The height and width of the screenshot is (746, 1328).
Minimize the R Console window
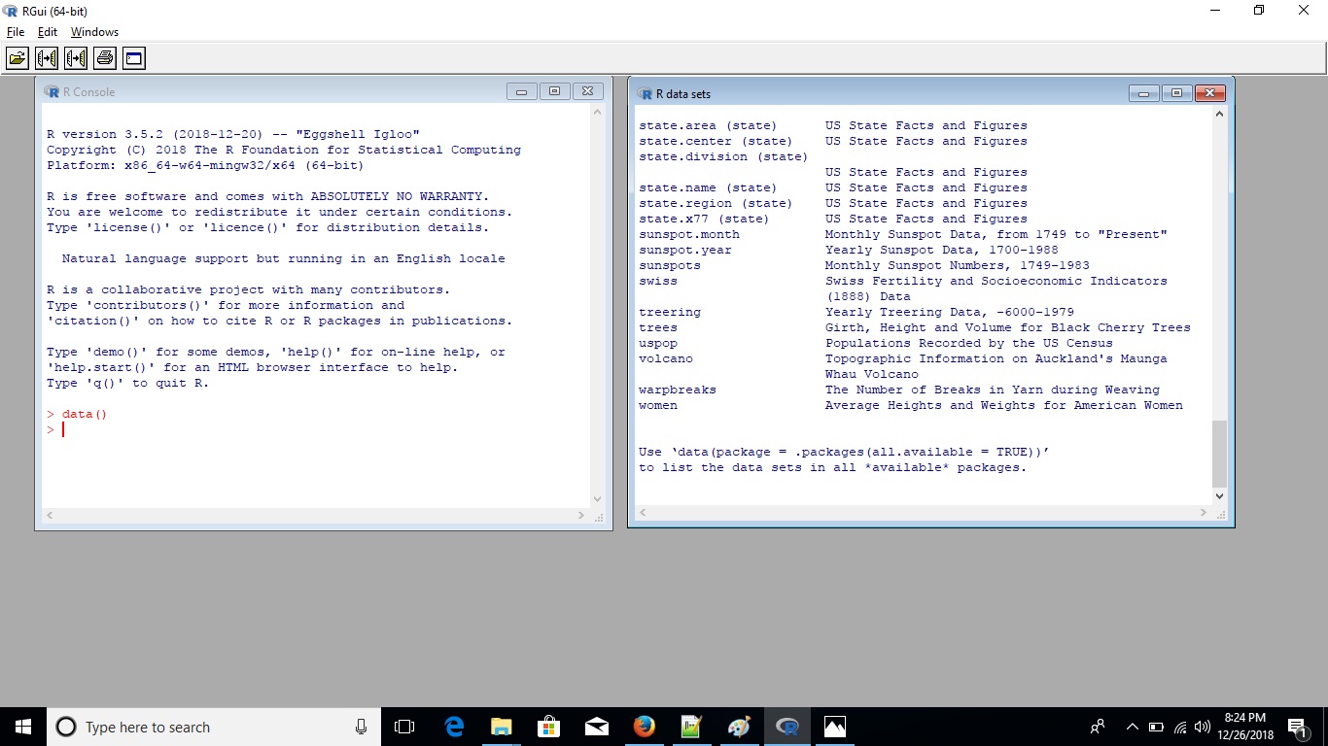point(521,91)
